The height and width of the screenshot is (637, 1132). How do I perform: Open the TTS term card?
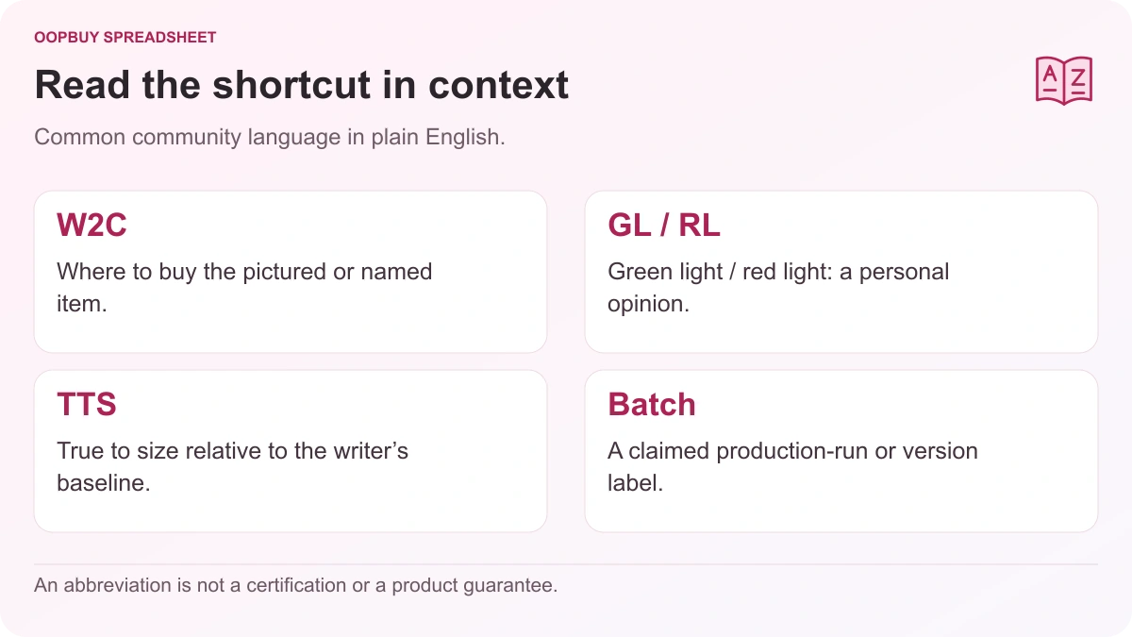click(291, 451)
